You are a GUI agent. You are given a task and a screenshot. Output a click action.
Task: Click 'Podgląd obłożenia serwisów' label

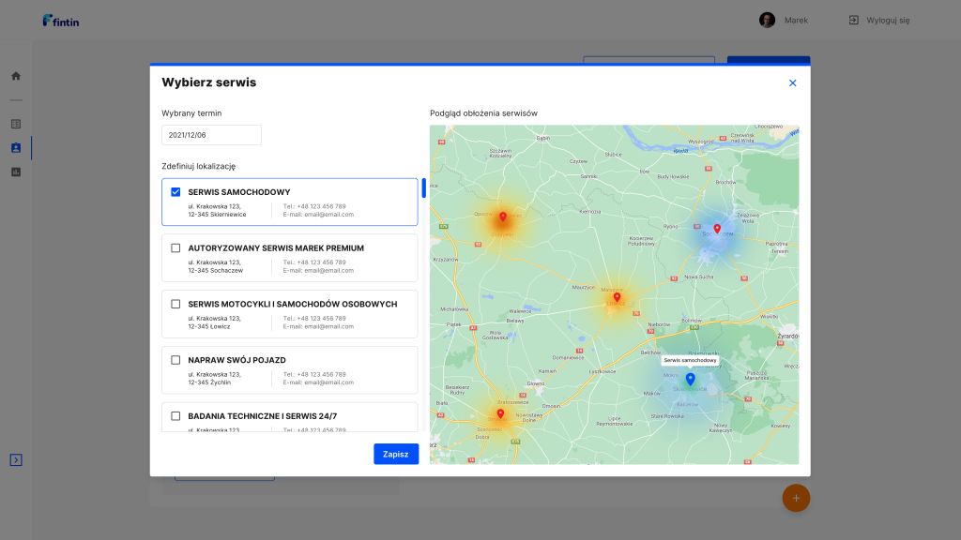(483, 113)
